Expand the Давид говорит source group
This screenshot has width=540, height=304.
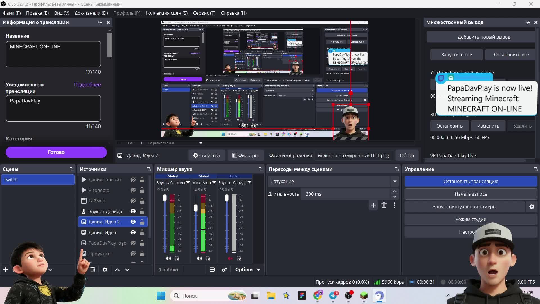click(x=84, y=180)
